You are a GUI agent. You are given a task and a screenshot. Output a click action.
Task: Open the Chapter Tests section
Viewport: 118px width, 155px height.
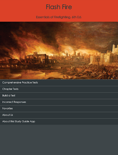pyautogui.click(x=59, y=89)
